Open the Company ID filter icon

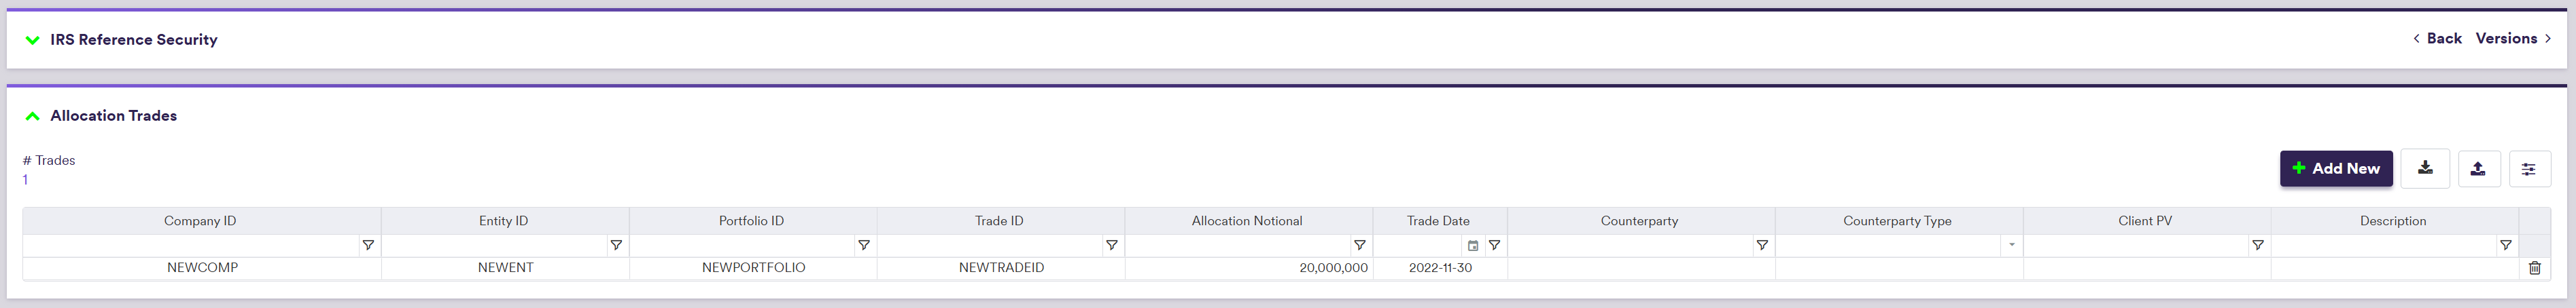[368, 245]
